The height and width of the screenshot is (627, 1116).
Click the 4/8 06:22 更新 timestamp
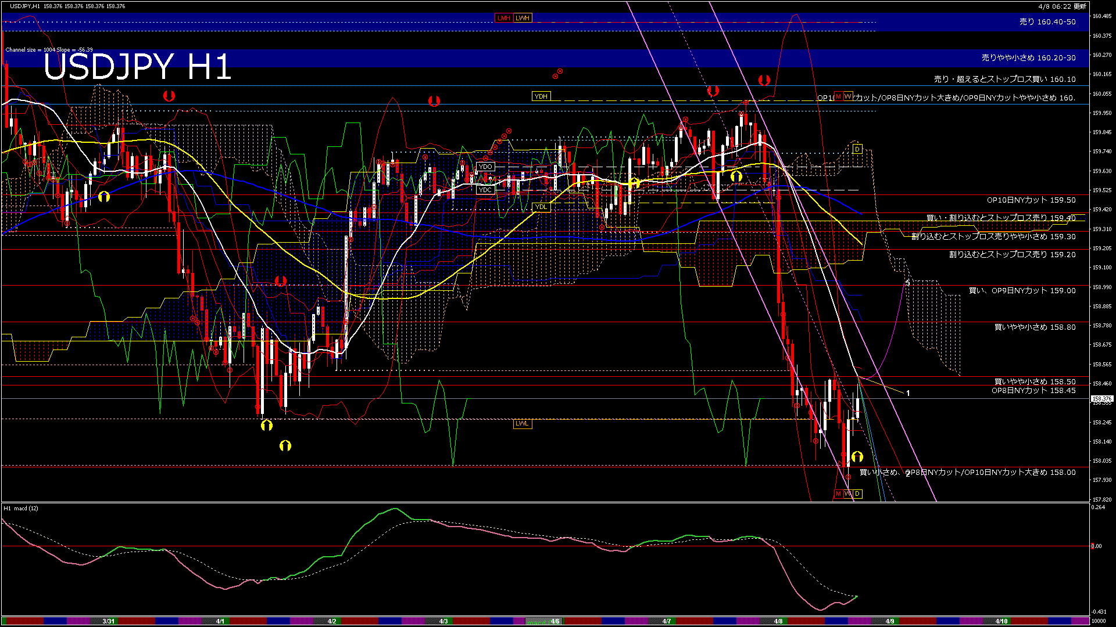click(1062, 6)
